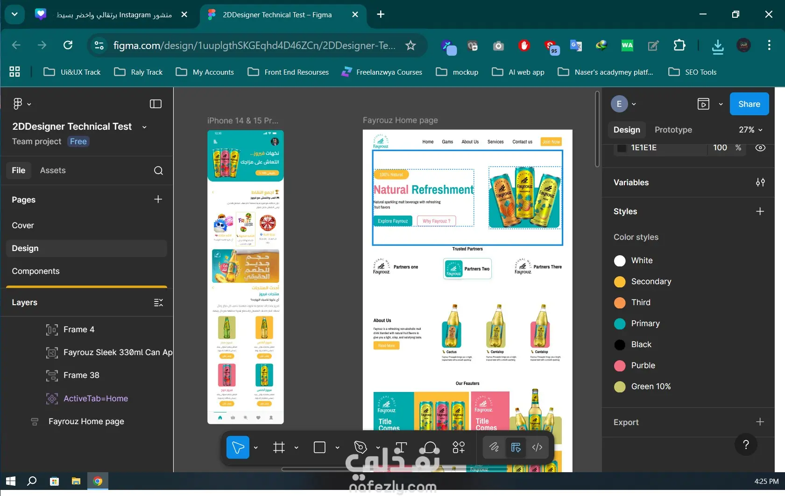Open Chrome extensions puzzle icon
The image size is (785, 496).
[x=679, y=45]
